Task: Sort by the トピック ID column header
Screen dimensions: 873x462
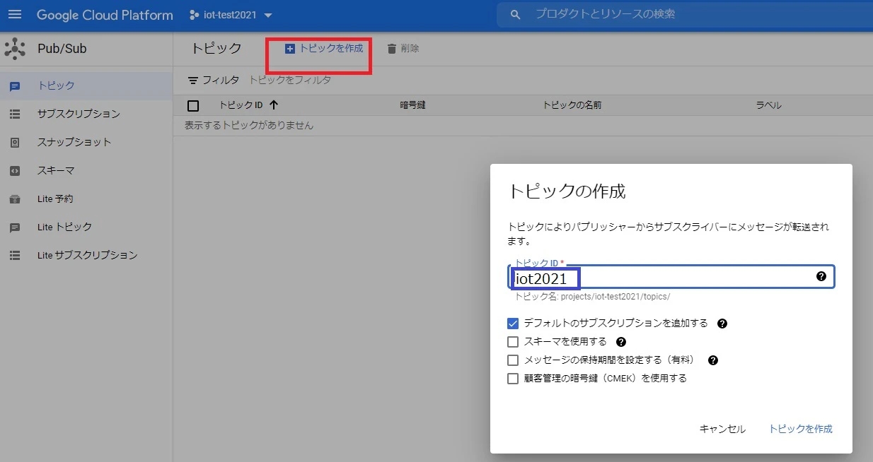Action: pyautogui.click(x=241, y=105)
